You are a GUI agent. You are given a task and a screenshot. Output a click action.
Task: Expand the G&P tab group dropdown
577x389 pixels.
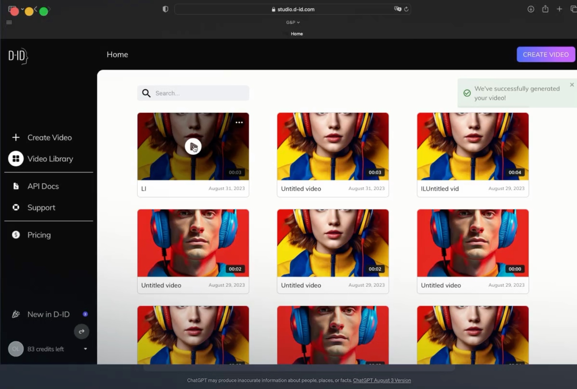click(x=293, y=22)
